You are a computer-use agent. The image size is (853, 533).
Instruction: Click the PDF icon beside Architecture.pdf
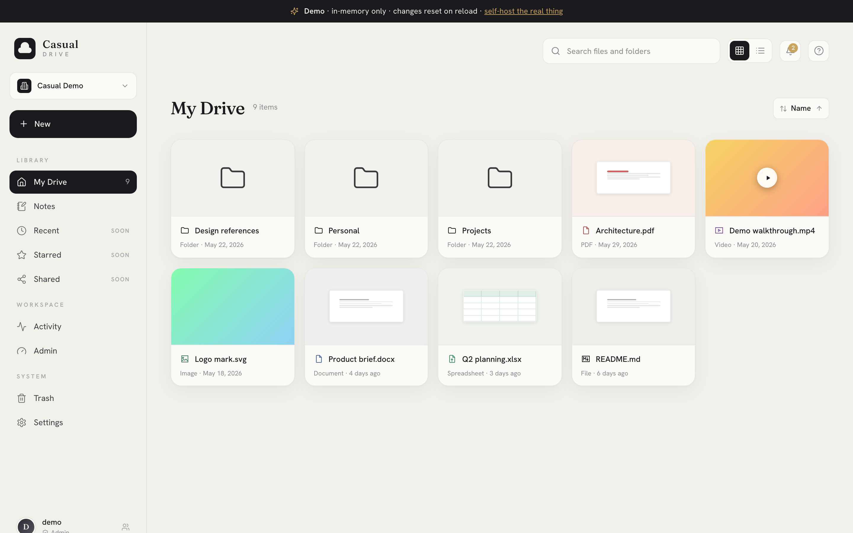point(586,231)
